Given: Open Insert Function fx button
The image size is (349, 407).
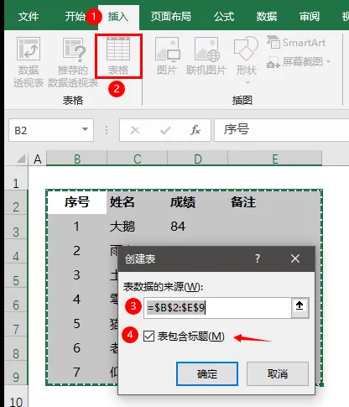Looking at the screenshot, I should click(195, 130).
